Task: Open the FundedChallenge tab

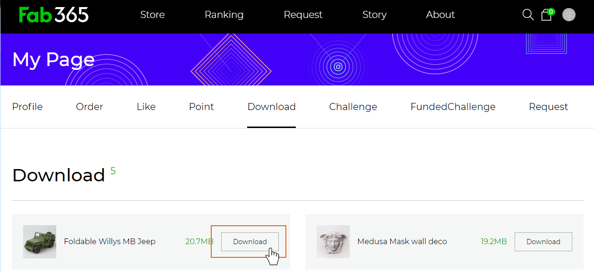Action: tap(453, 107)
